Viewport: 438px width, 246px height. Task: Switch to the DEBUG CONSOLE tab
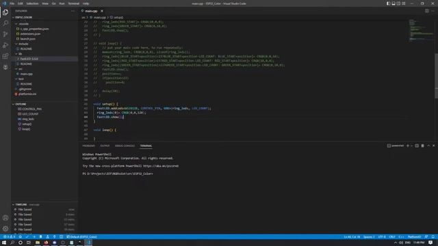125,146
